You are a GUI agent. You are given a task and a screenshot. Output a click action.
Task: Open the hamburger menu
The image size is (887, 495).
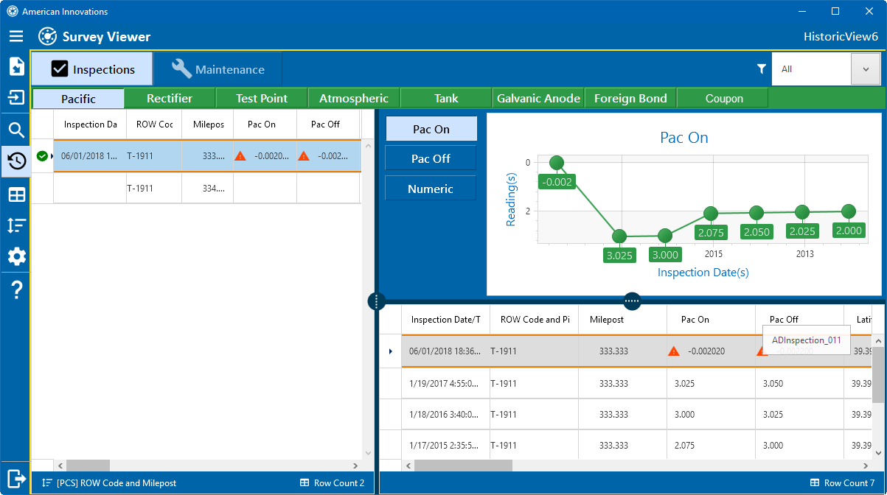16,36
